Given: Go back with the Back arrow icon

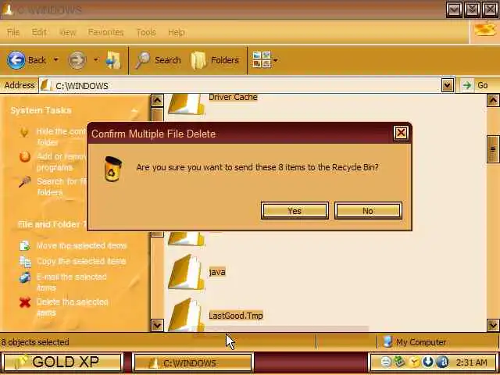Looking at the screenshot, I should tap(16, 60).
